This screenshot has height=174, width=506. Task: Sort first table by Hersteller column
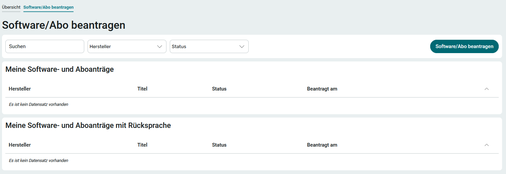coord(20,89)
